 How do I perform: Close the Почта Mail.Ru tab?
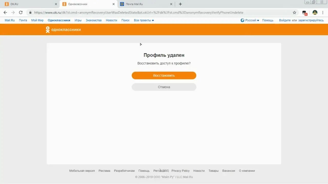171,4
